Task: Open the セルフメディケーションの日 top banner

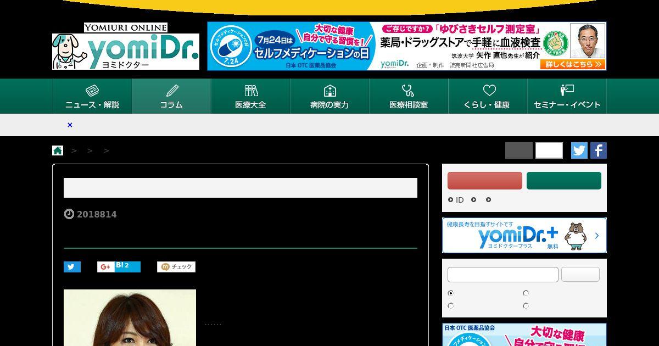Action: (407, 46)
